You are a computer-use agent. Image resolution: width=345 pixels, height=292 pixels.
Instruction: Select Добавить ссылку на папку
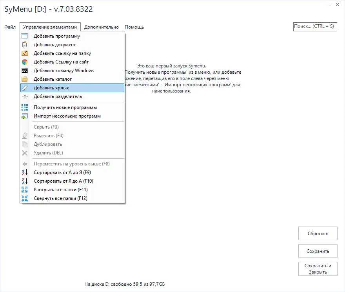click(73, 53)
